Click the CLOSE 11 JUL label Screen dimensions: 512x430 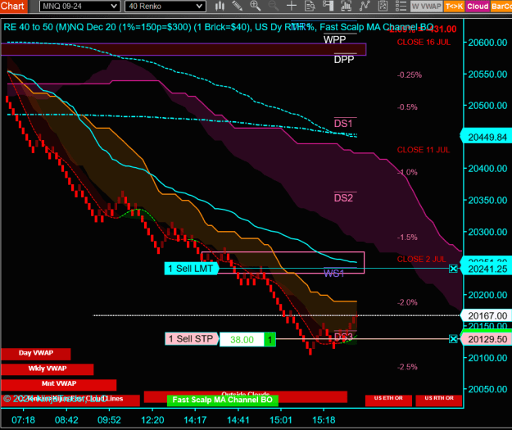coord(424,150)
